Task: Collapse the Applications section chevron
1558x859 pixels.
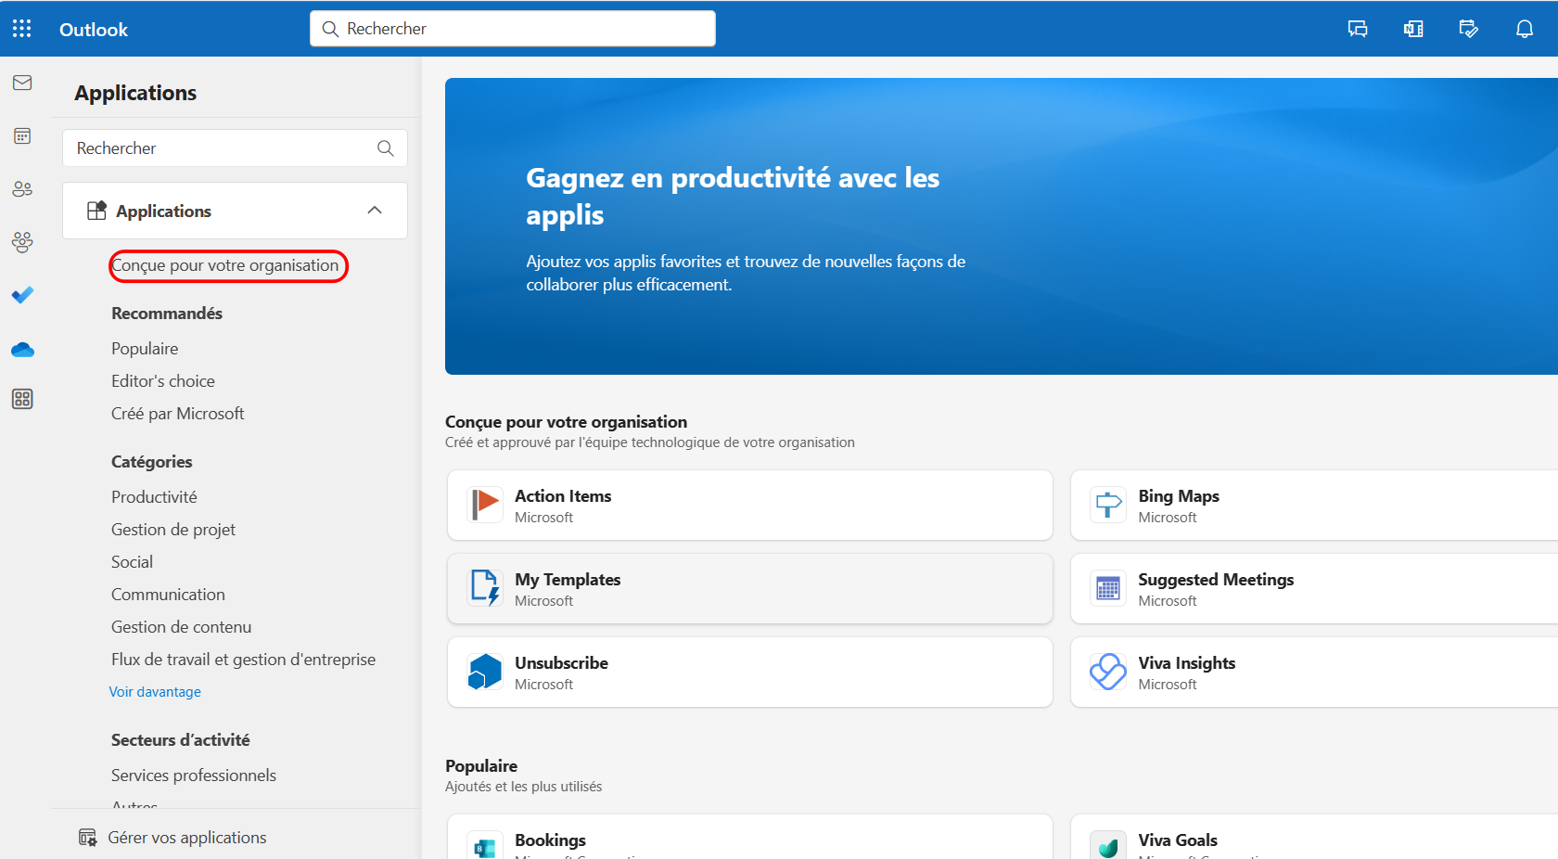Action: point(375,211)
